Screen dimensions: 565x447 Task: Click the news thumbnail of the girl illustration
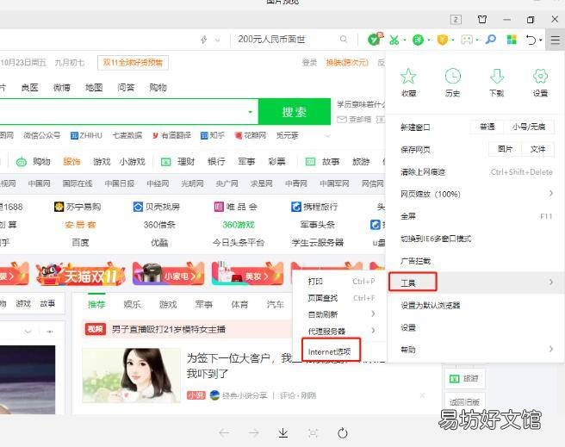[x=131, y=375]
